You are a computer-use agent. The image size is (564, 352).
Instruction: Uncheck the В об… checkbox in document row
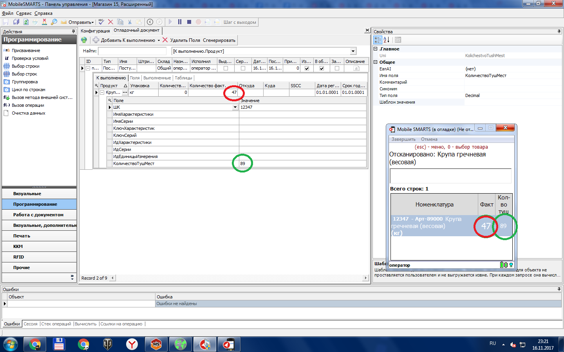[x=322, y=68]
